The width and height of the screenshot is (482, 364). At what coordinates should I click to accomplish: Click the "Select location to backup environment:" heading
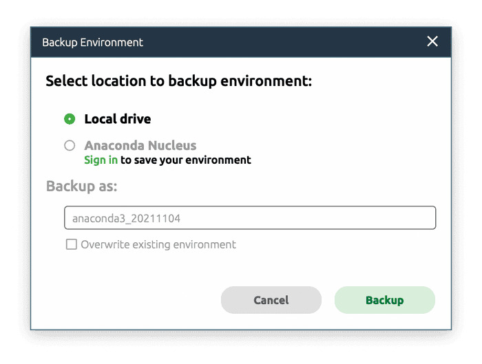(x=179, y=81)
